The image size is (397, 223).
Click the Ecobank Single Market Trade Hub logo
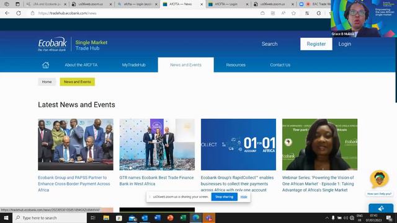[73, 44]
